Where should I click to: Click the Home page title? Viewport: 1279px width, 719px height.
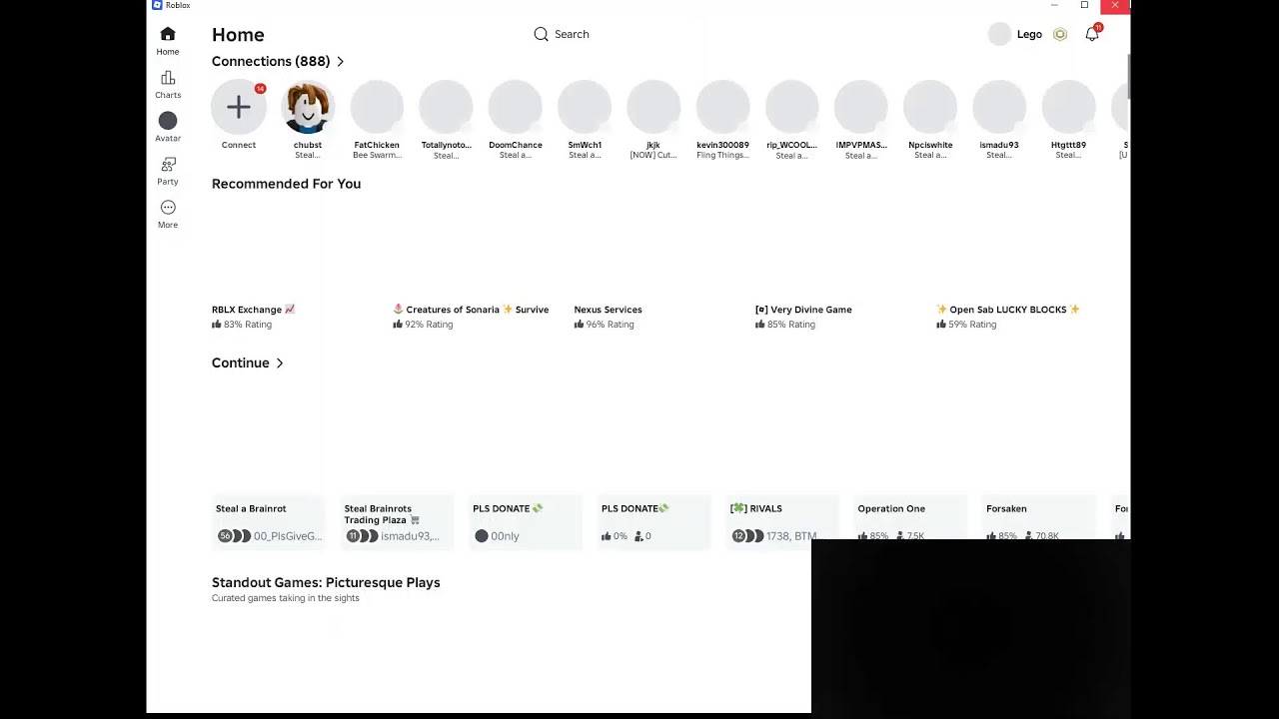click(x=238, y=35)
